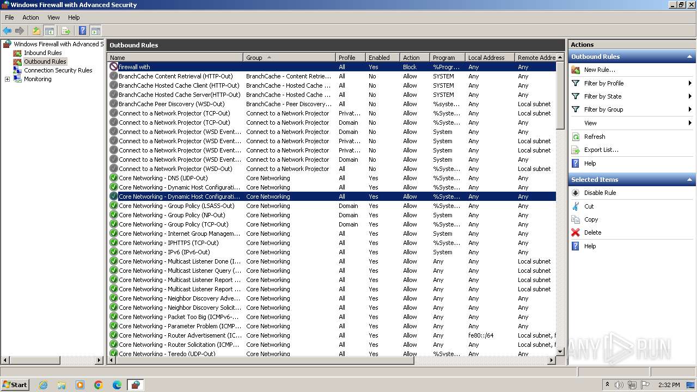Open Microsoft Edge from the taskbar
This screenshot has height=392, width=697.
click(x=117, y=385)
